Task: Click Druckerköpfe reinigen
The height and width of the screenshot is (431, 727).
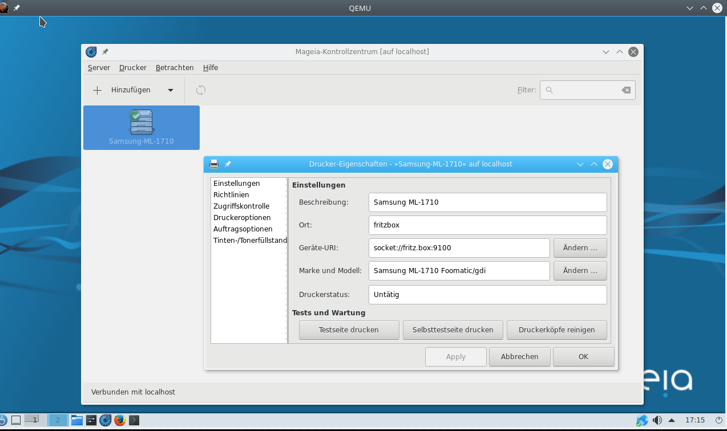Action: (557, 330)
